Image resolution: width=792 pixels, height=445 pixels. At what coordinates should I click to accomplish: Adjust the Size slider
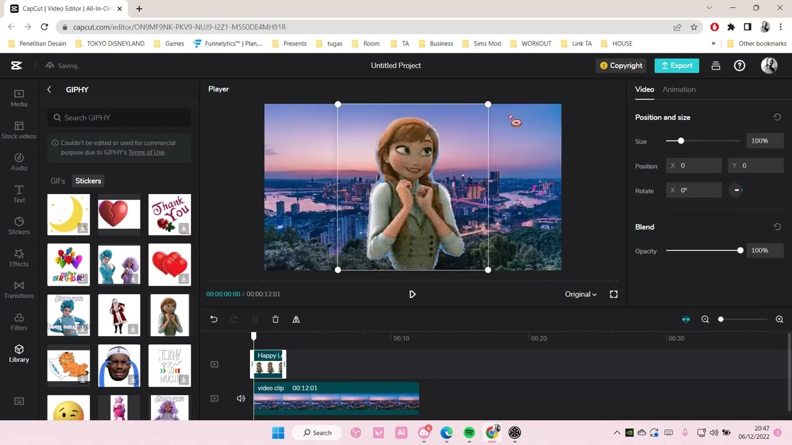pyautogui.click(x=703, y=141)
